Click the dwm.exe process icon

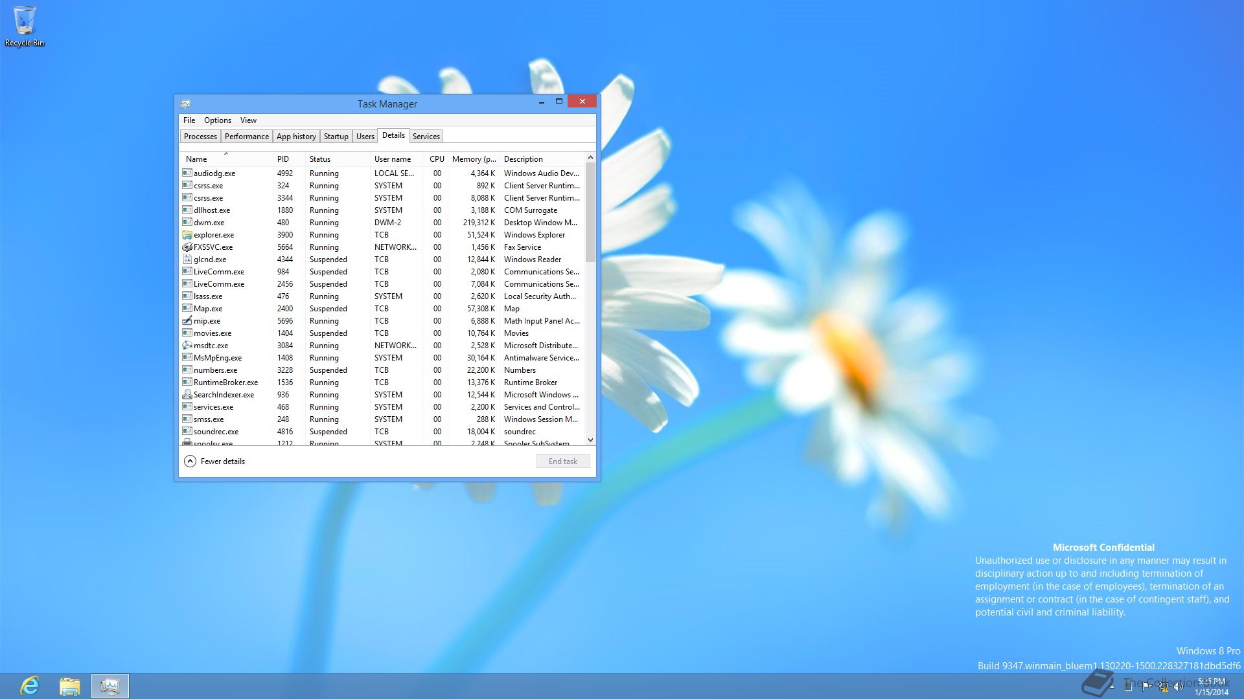(x=187, y=222)
